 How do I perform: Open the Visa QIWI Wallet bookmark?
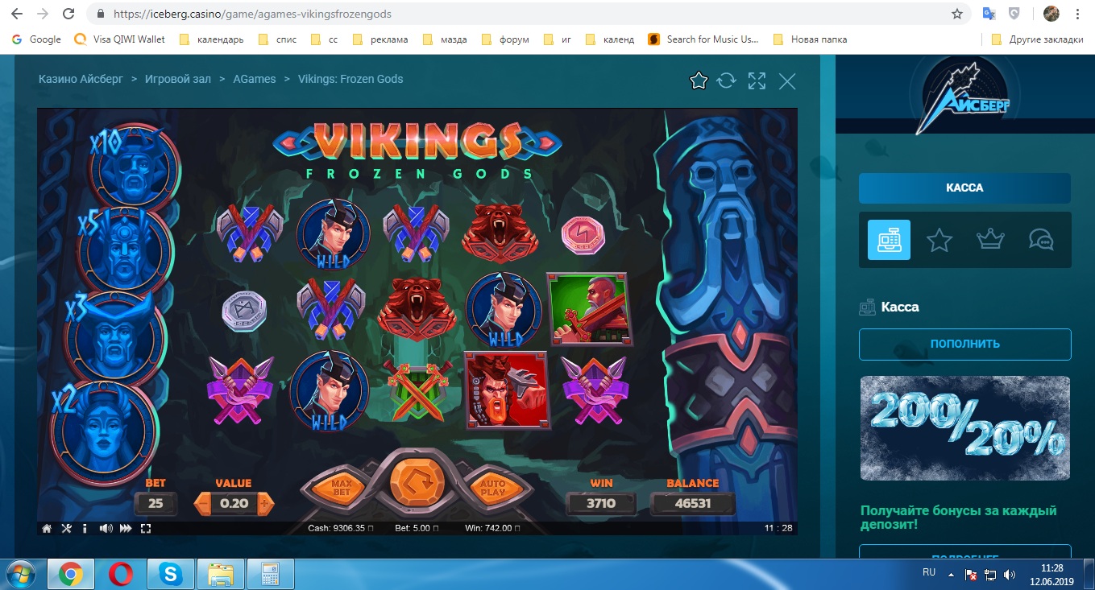point(119,39)
